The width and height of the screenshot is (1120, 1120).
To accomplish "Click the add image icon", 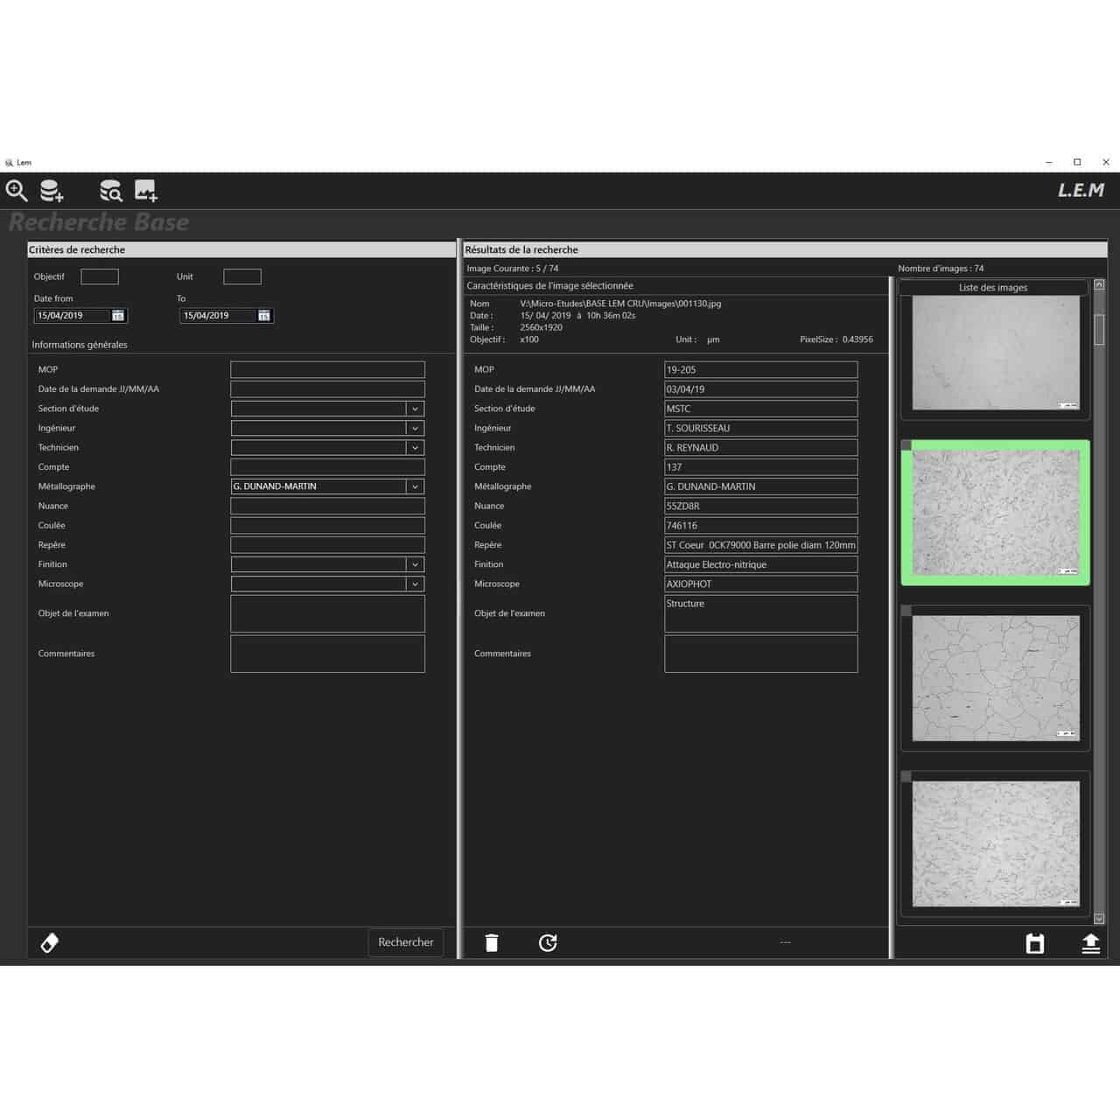I will click(x=145, y=190).
